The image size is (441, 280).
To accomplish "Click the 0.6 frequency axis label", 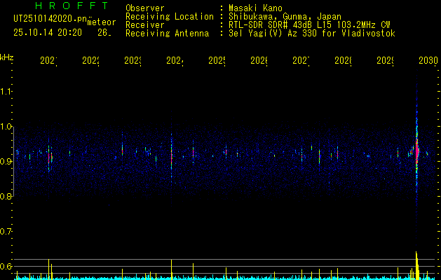I will [x=6, y=266].
